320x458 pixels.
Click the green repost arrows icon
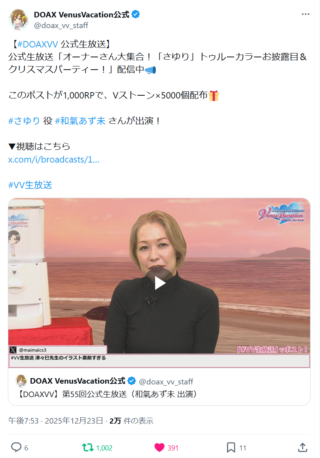pos(88,447)
